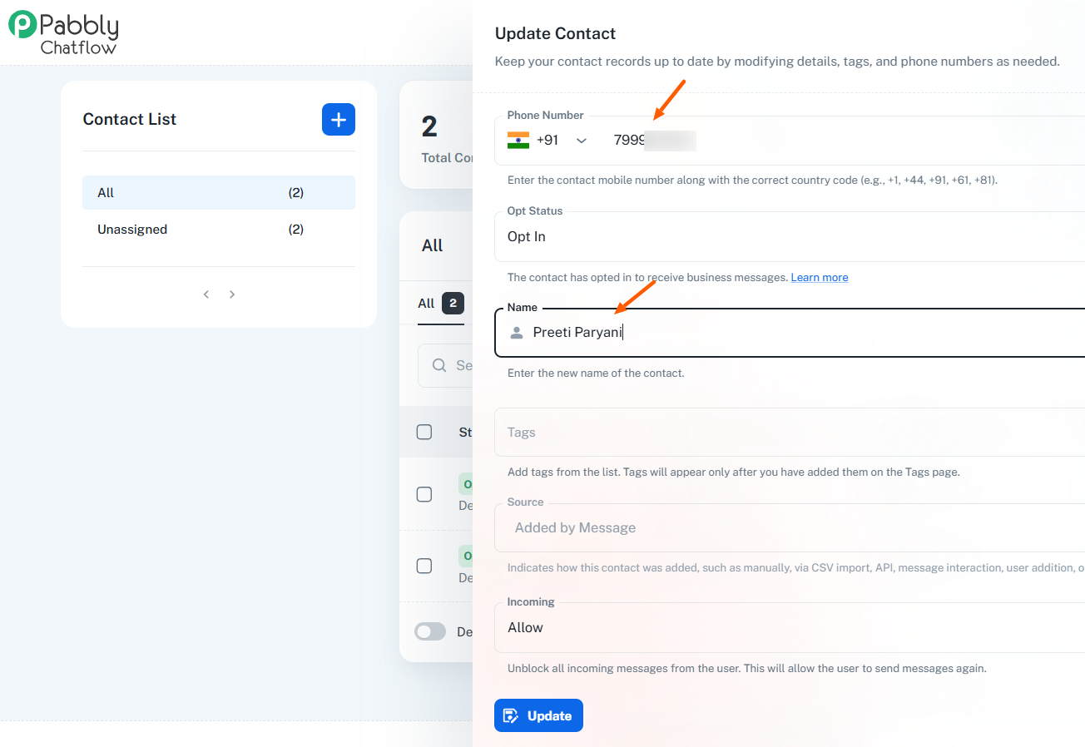This screenshot has height=747, width=1085.
Task: Click the person icon in Name field
Action: [x=517, y=333]
